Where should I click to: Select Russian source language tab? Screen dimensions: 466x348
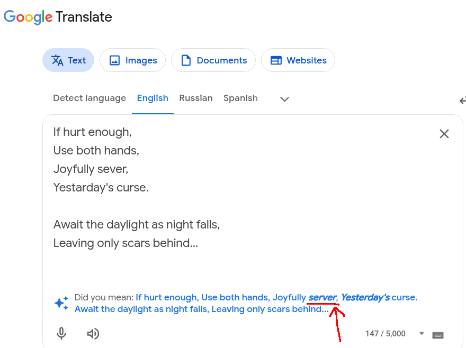point(196,98)
